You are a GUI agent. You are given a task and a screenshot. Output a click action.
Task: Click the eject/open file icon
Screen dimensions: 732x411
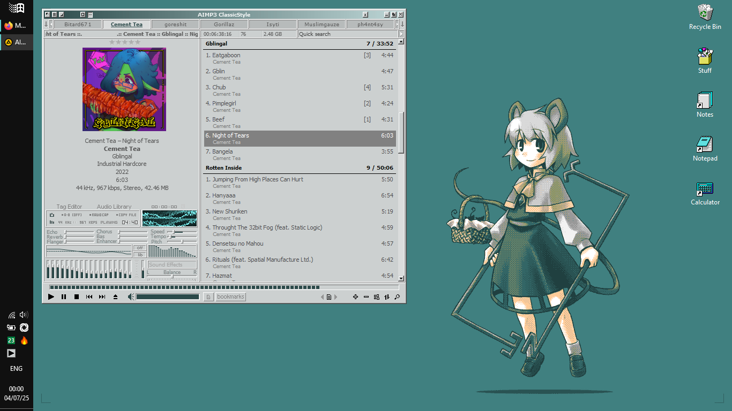tap(115, 297)
